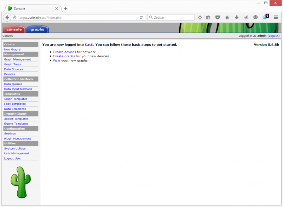Click the Logout link at top right

[273, 36]
